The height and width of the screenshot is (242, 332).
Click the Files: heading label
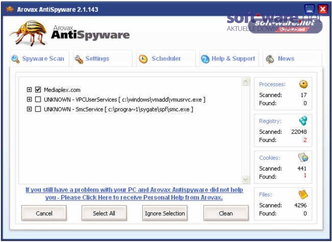pyautogui.click(x=265, y=195)
